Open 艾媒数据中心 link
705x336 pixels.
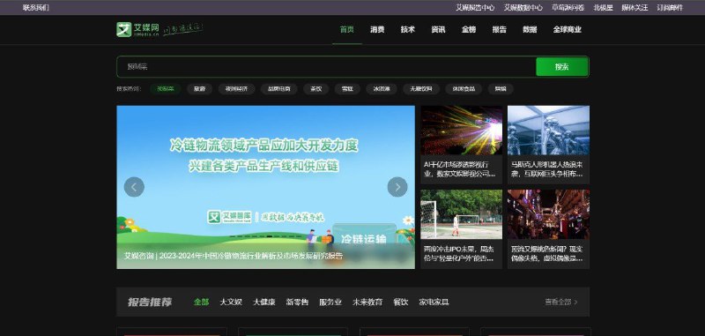point(523,8)
